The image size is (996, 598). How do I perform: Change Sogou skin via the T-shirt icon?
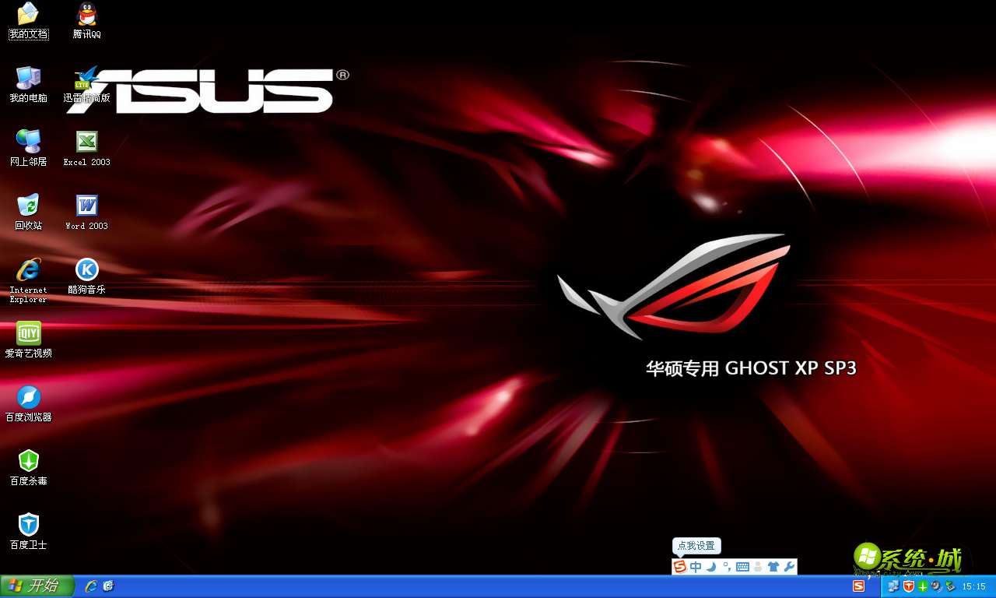tap(773, 567)
